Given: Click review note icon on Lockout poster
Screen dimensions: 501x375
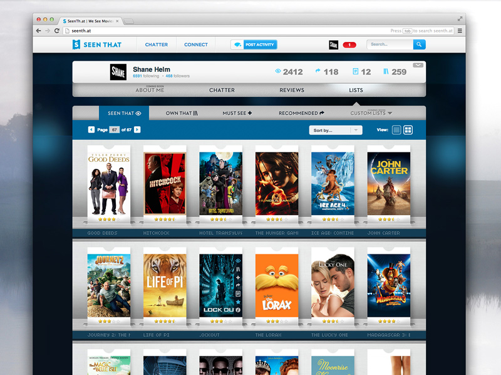Looking at the screenshot, I should [238, 294].
